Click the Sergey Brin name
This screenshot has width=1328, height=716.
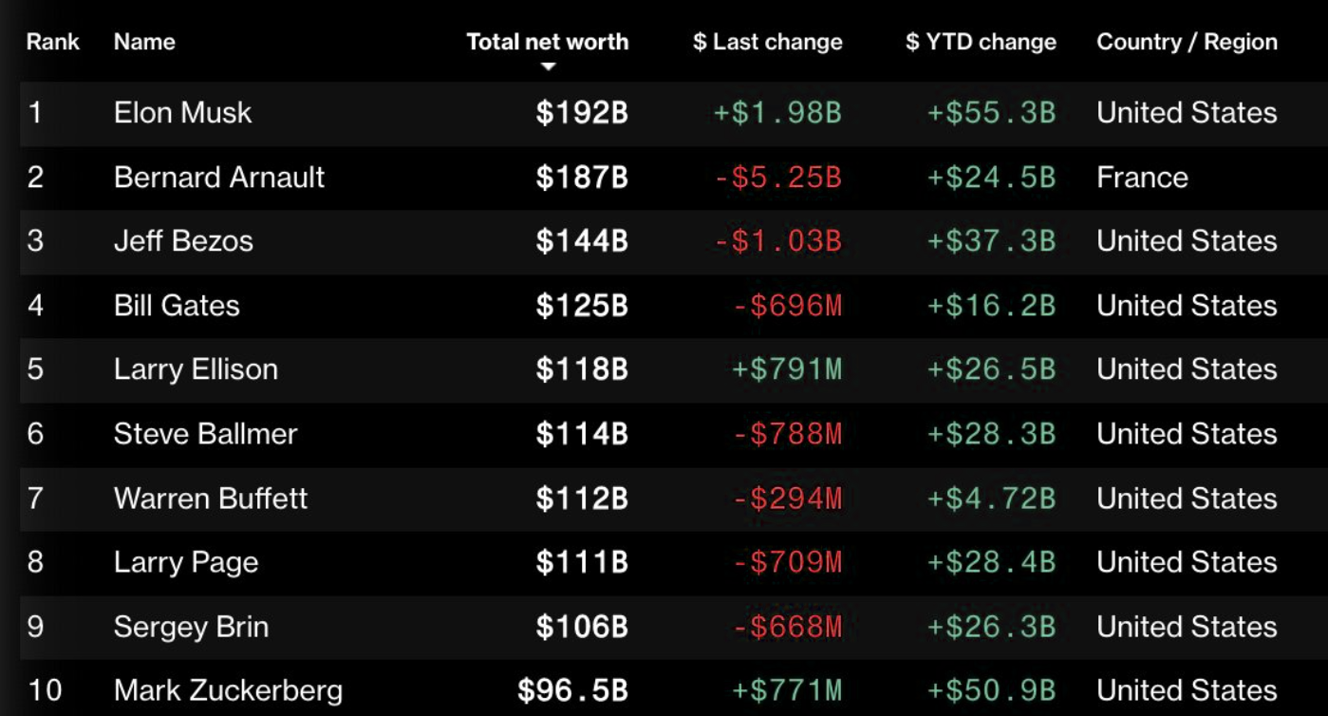click(x=191, y=627)
